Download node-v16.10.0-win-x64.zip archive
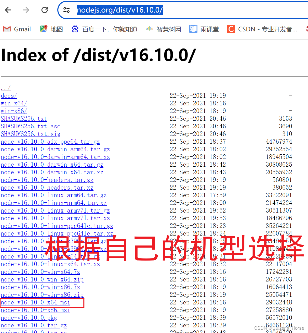 click(42, 279)
